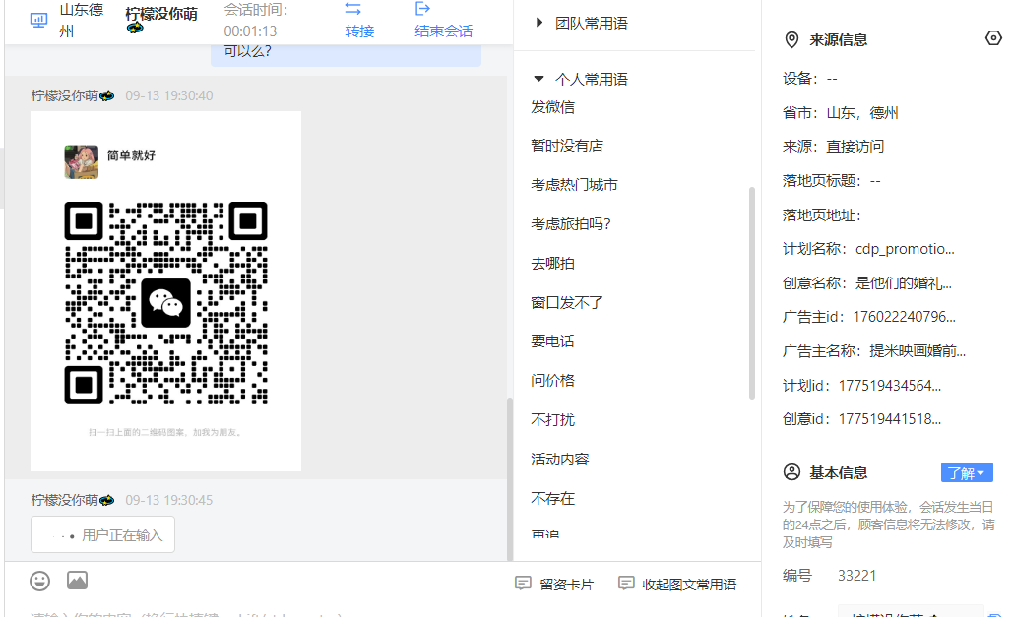1013x617 pixels.
Task: Select quick phrase 考虑热门城市
Action: [574, 185]
